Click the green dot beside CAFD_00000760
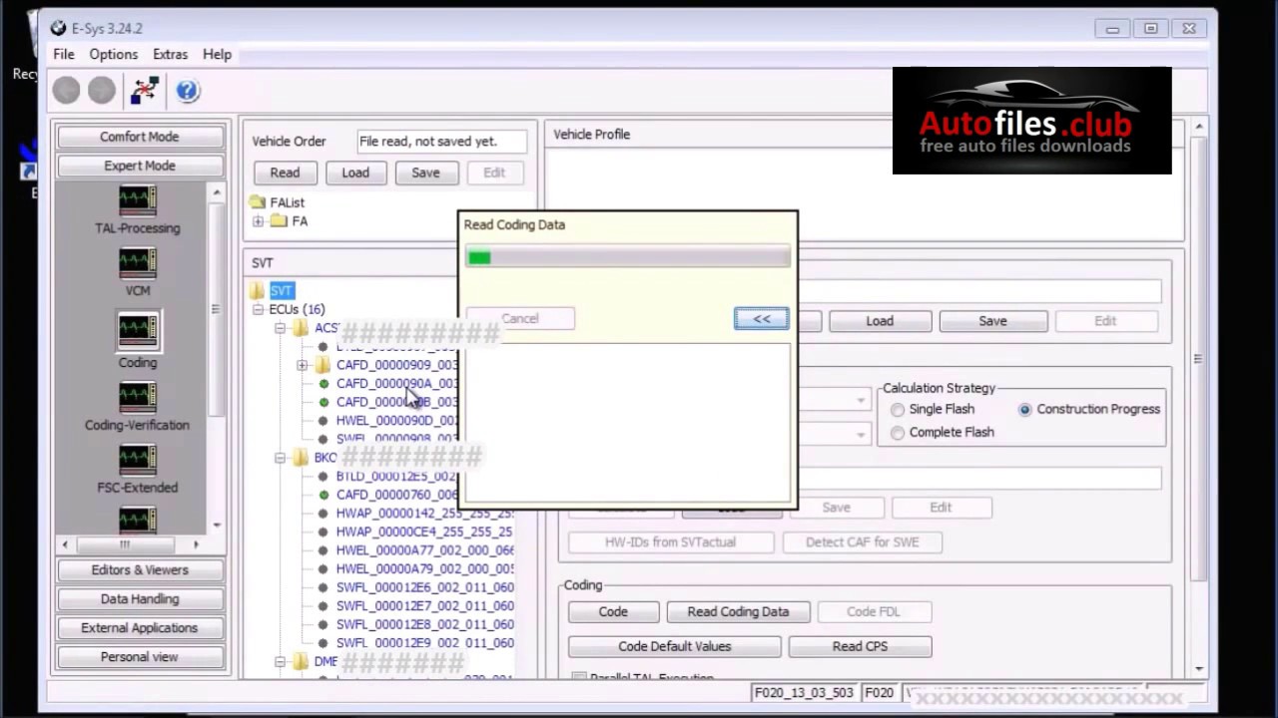 [x=323, y=495]
